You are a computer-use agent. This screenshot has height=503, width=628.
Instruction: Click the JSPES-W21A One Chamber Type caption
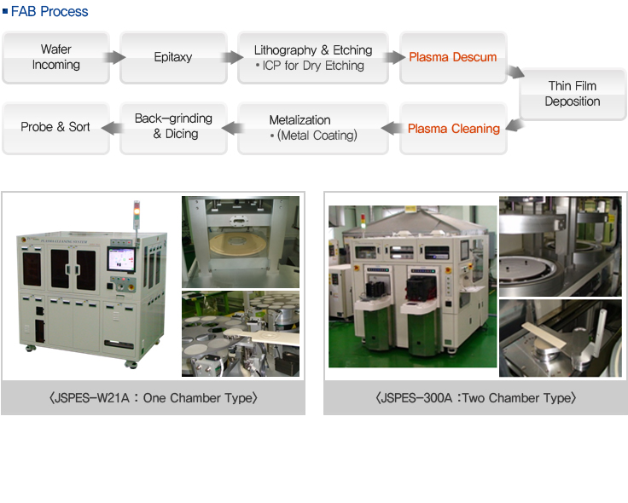(x=153, y=397)
